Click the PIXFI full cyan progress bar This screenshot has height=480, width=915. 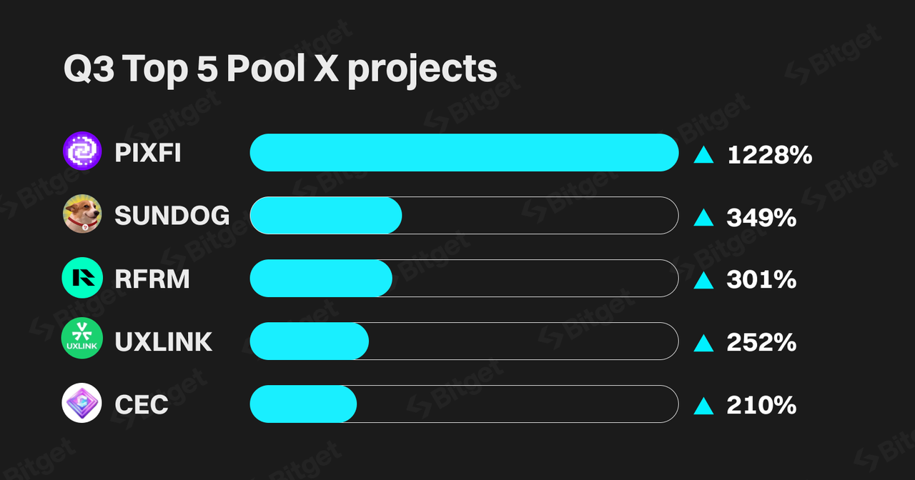[464, 152]
